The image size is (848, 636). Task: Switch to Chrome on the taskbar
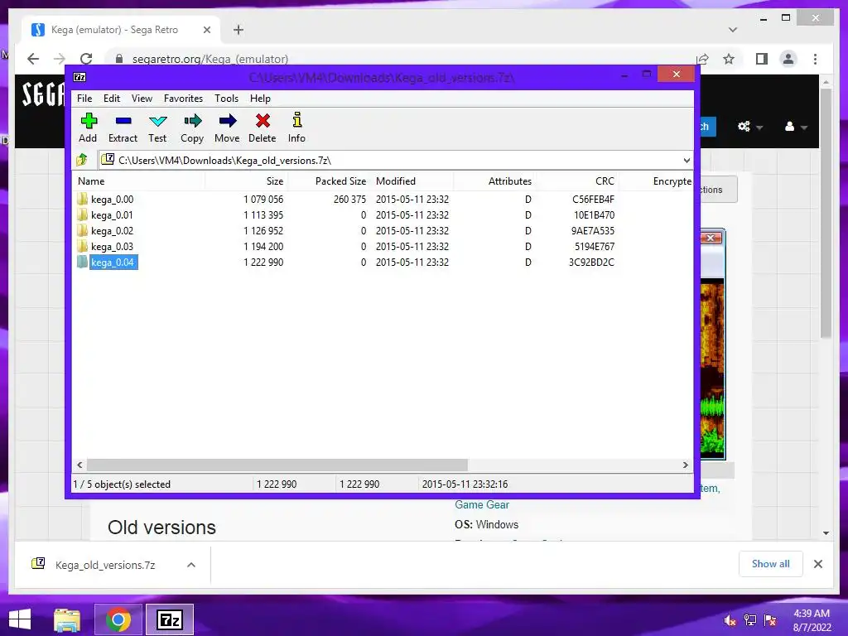coord(118,619)
